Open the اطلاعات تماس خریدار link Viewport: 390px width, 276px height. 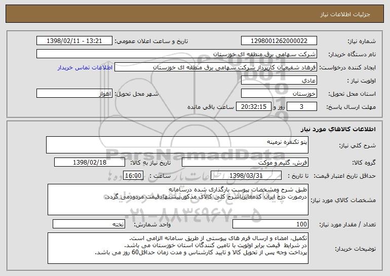[x=85, y=67]
